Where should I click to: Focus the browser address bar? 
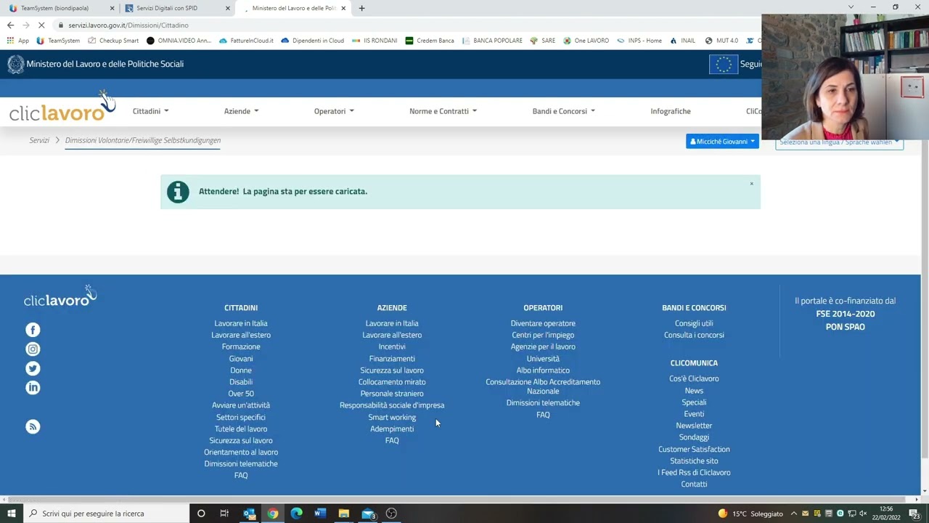point(406,25)
